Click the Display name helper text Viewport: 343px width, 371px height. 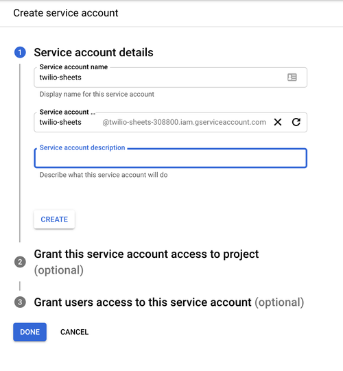point(97,94)
